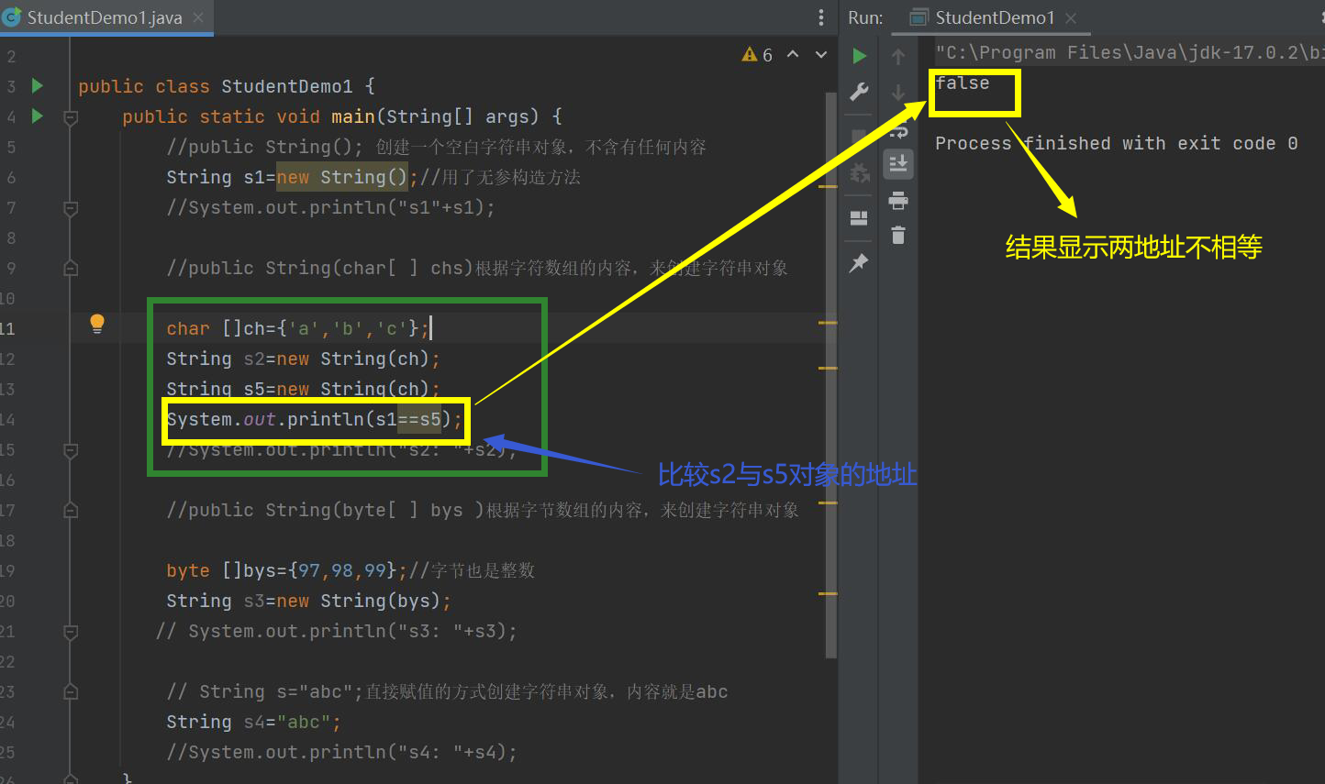Click the "Run:" panel label
Screen dimensions: 1325x784
coord(865,17)
